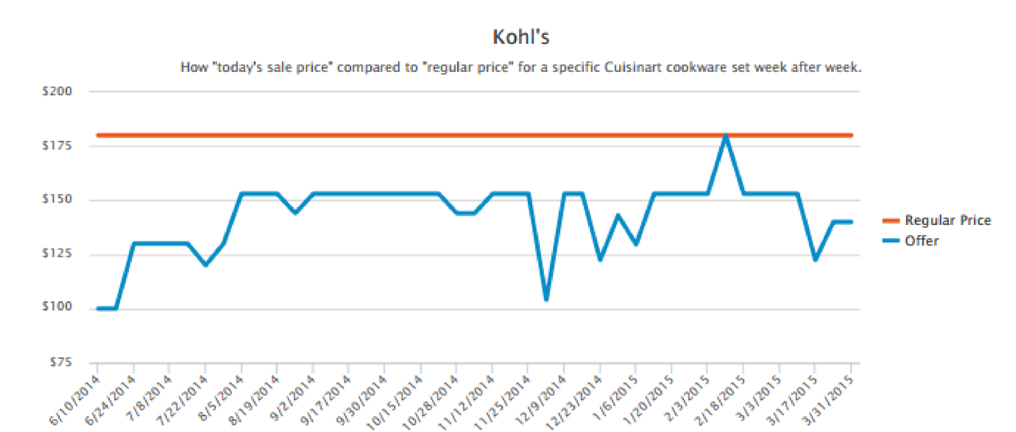Click the 6/10/2014 x-axis date label
The image size is (1016, 432).
pos(76,399)
